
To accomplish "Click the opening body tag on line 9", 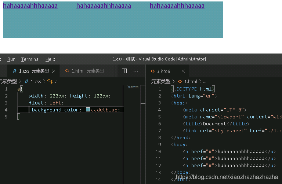I will coord(179,145).
